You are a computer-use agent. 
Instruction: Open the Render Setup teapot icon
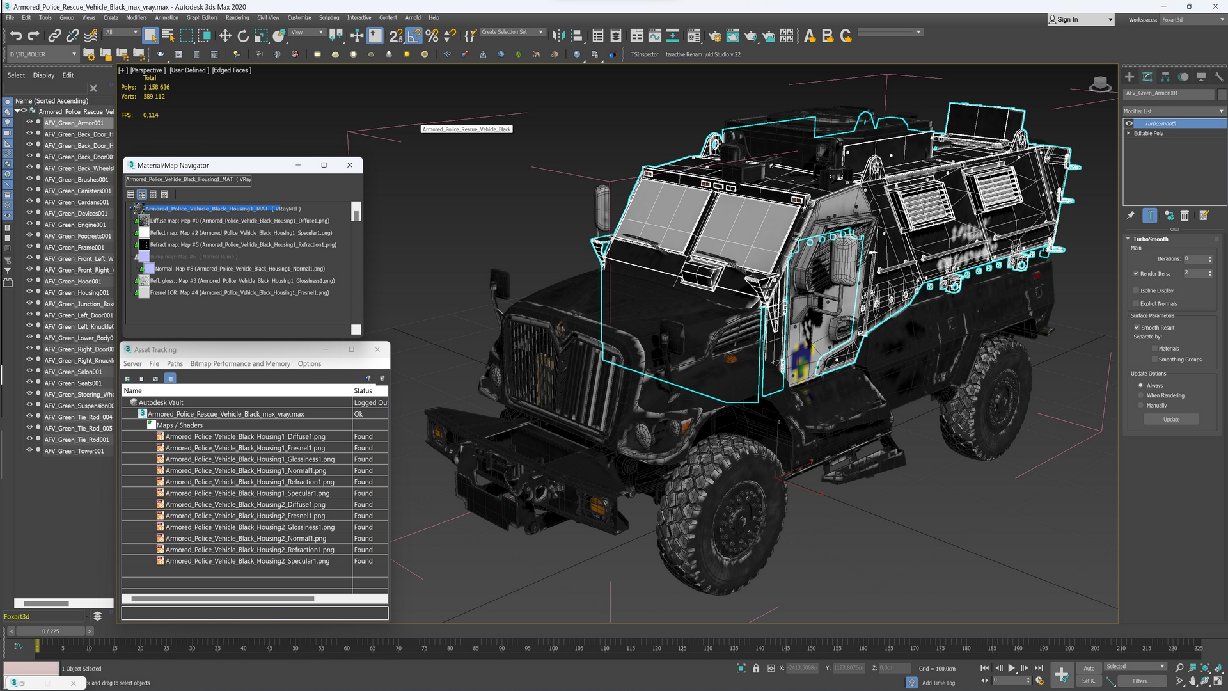point(714,36)
